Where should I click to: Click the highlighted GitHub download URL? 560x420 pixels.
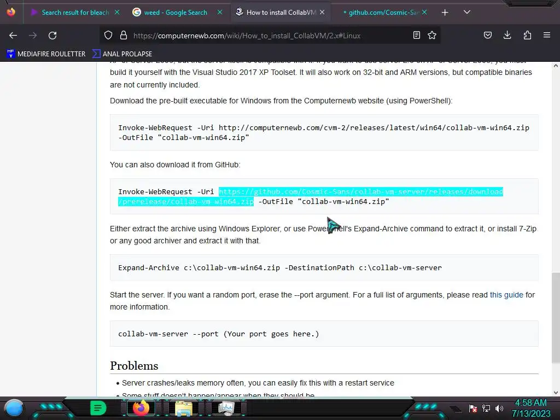pyautogui.click(x=311, y=196)
